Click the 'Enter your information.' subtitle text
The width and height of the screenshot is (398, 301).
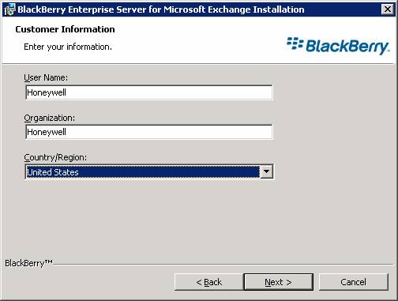68,47
